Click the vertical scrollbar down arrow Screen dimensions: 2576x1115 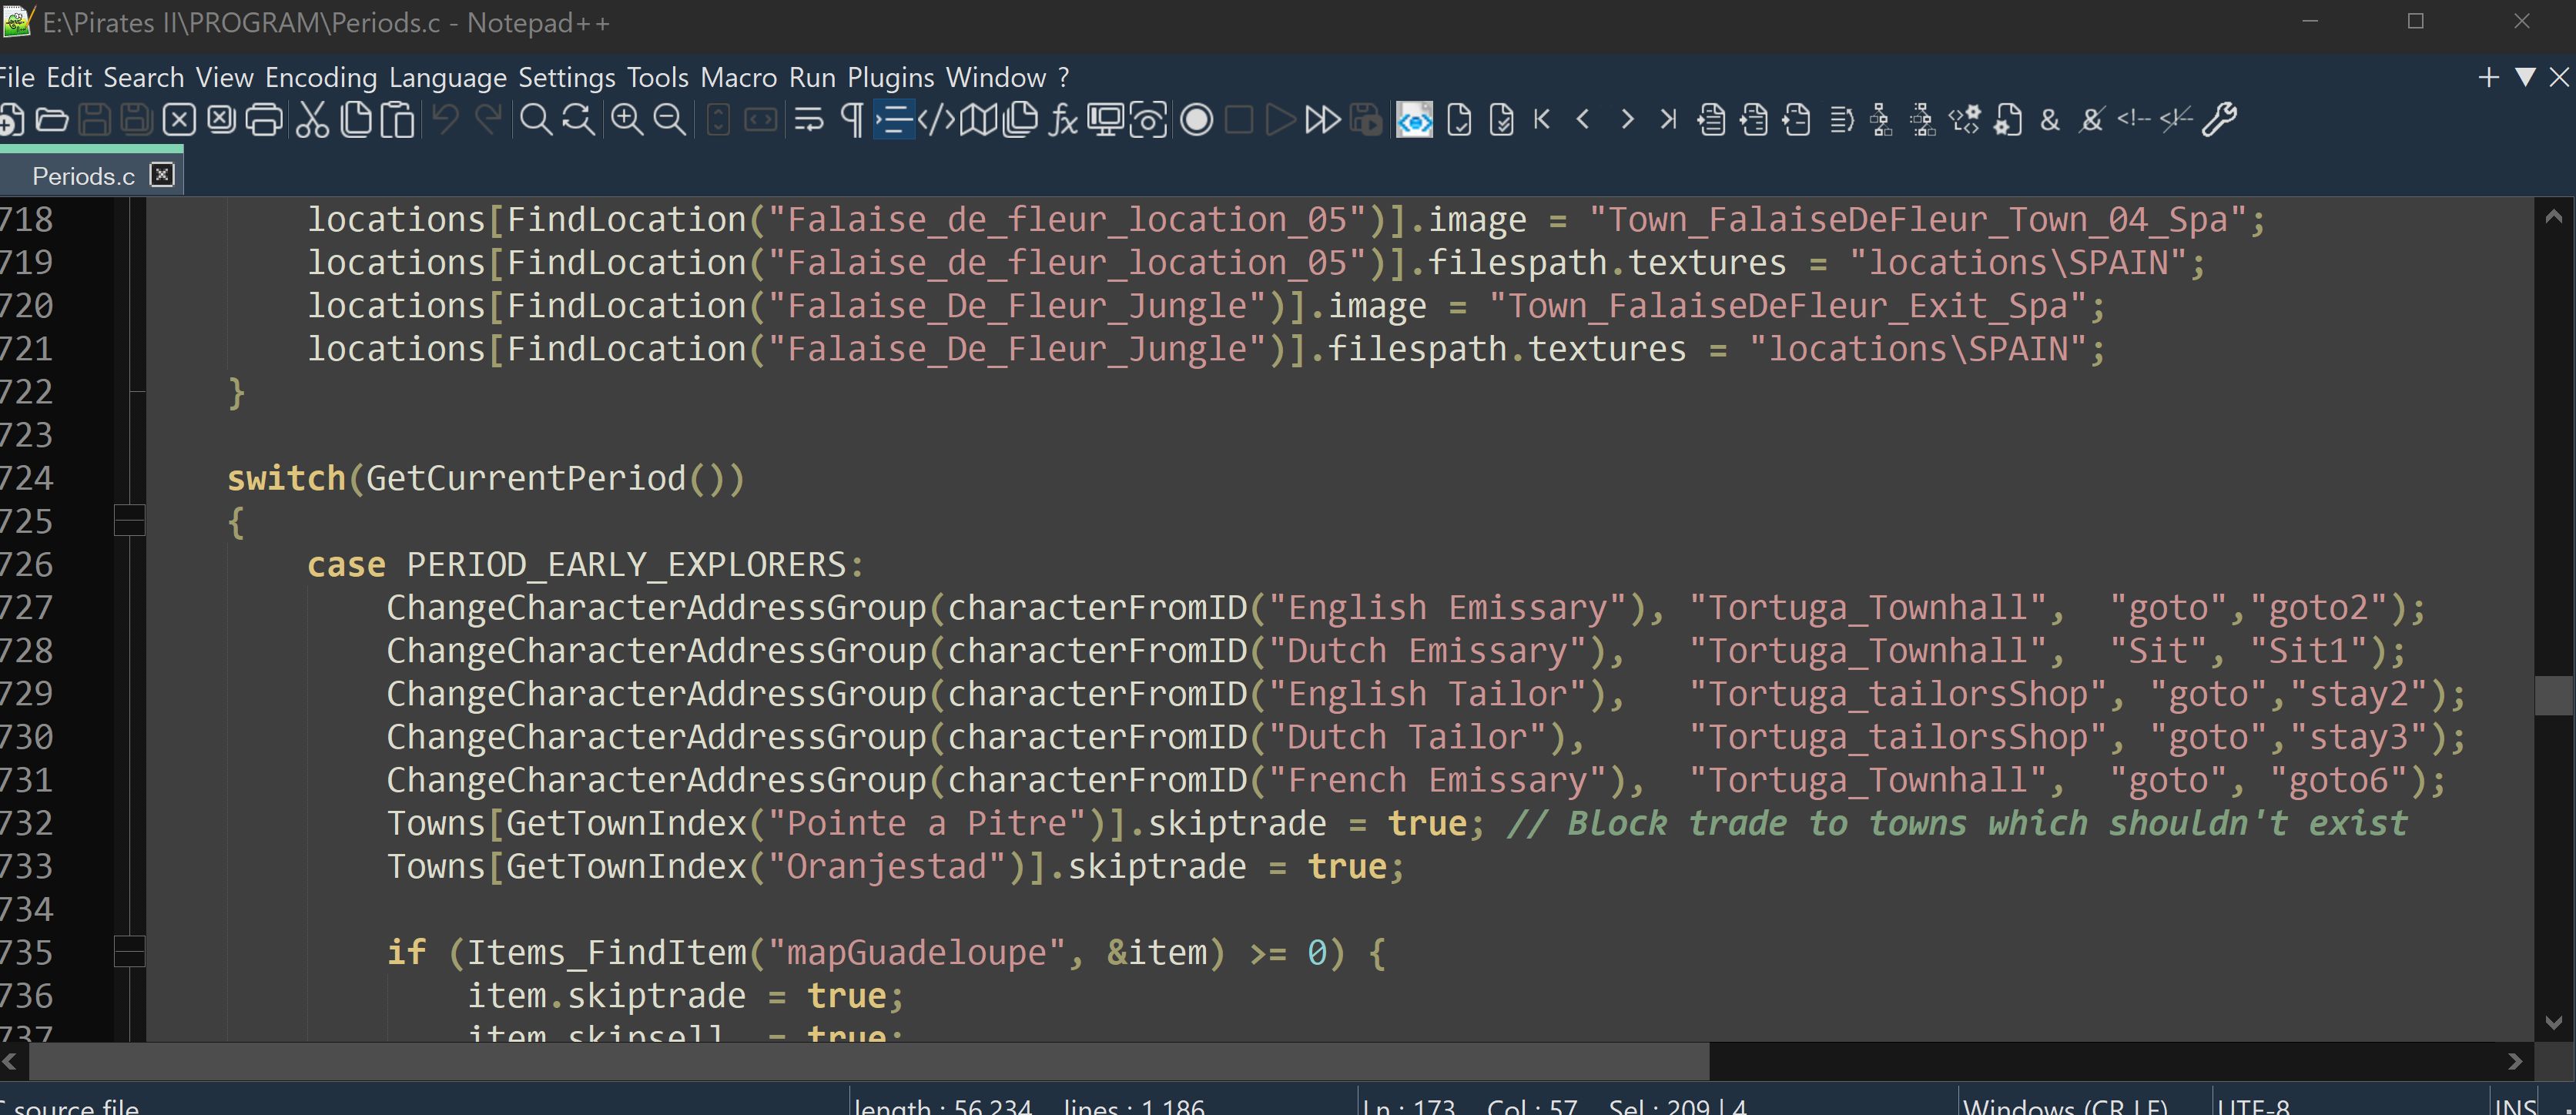coord(2554,1022)
